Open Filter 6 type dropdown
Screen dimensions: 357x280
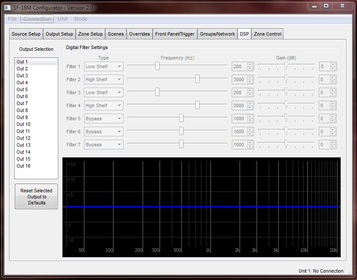[x=103, y=132]
